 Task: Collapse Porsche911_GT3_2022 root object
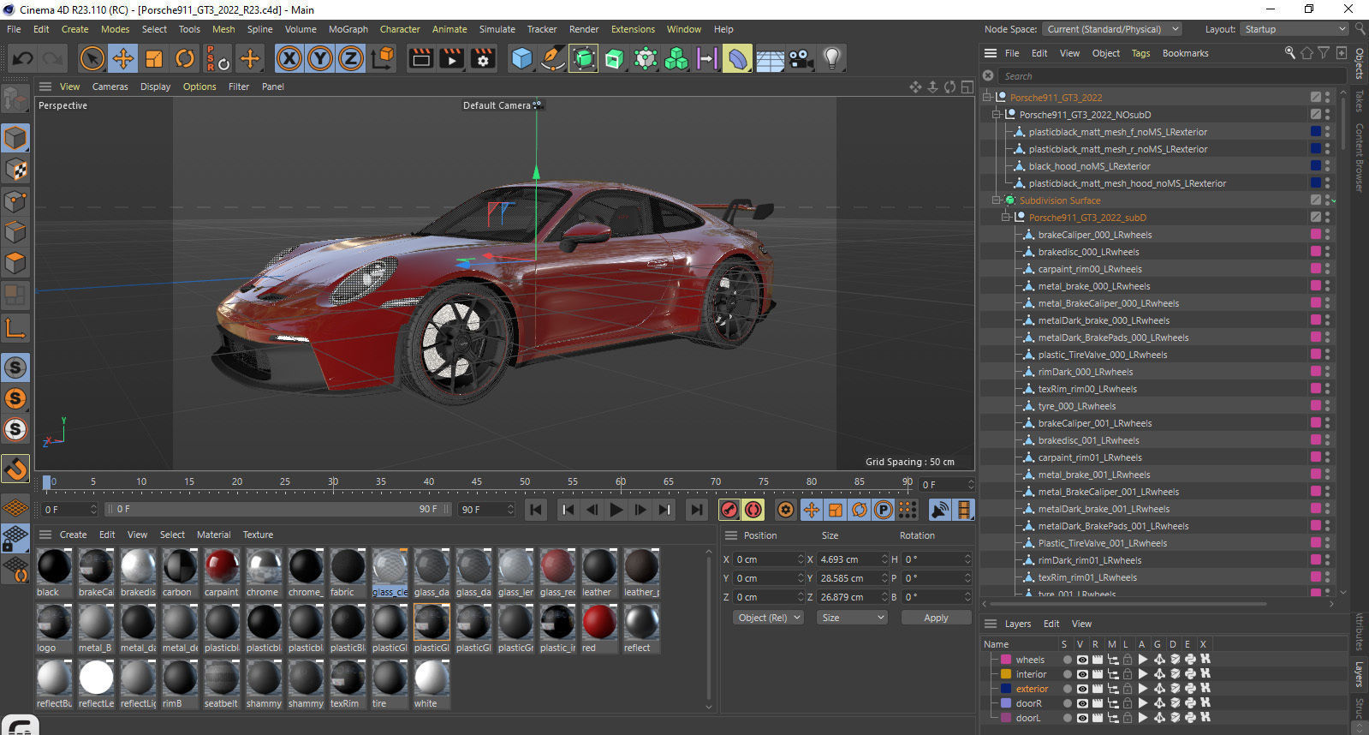[x=987, y=98]
